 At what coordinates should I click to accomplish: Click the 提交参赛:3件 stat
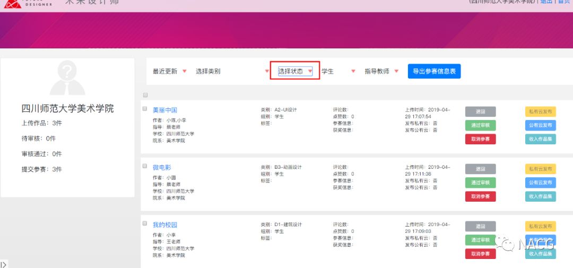coord(42,169)
